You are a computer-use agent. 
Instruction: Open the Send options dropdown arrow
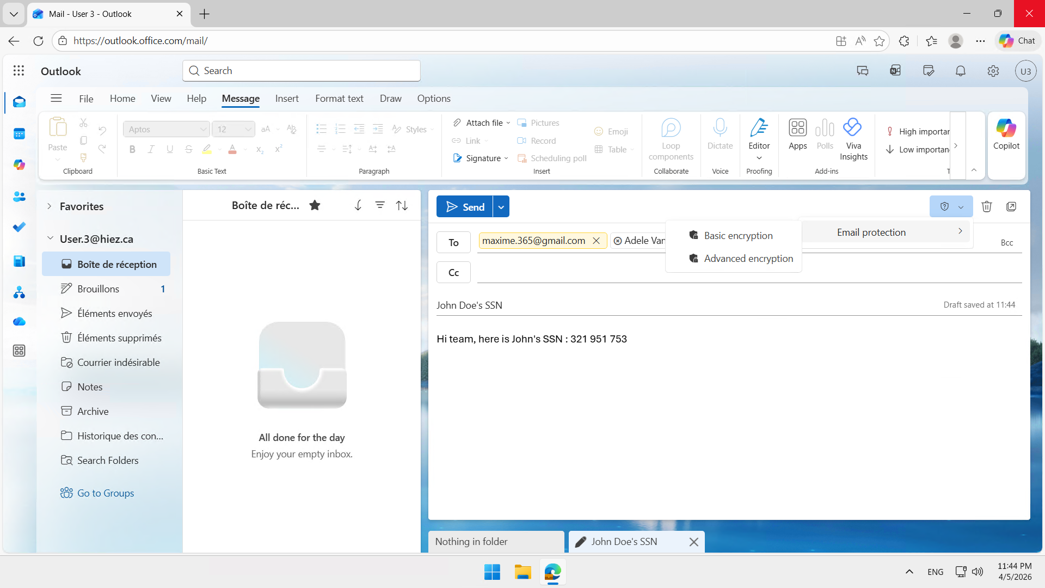(x=501, y=207)
